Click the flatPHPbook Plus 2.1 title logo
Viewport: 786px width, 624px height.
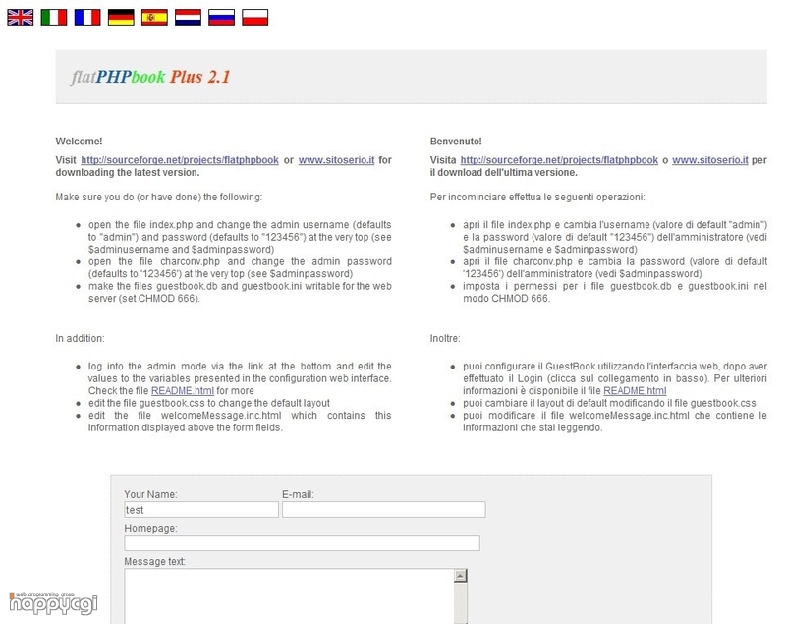click(x=150, y=77)
